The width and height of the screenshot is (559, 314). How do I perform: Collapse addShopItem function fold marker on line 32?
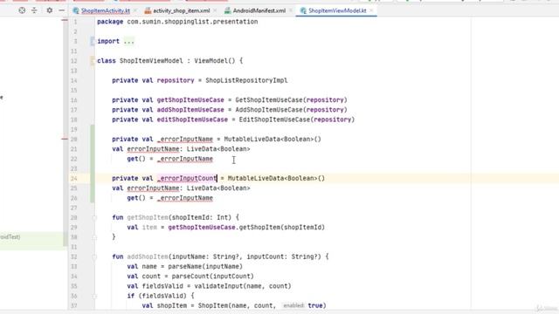[x=94, y=256]
